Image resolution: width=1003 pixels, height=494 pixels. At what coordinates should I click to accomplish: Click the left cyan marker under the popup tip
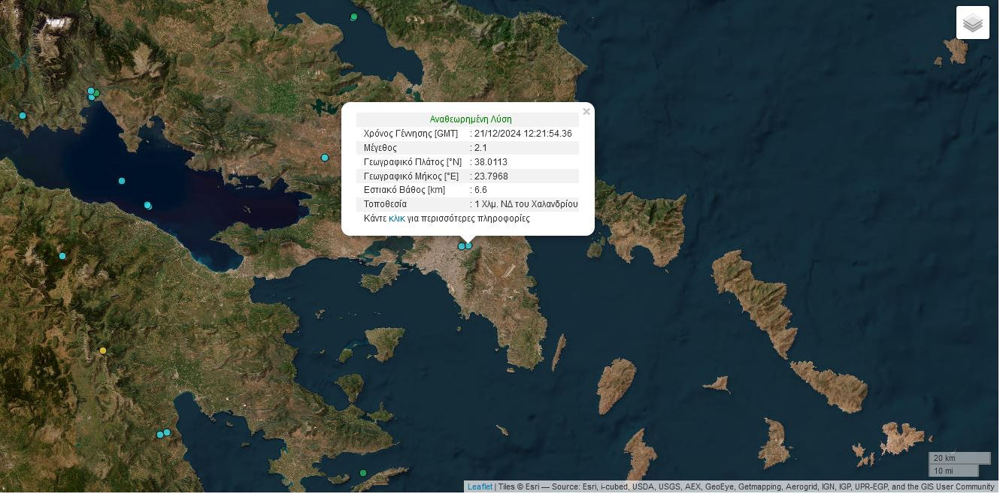point(462,246)
